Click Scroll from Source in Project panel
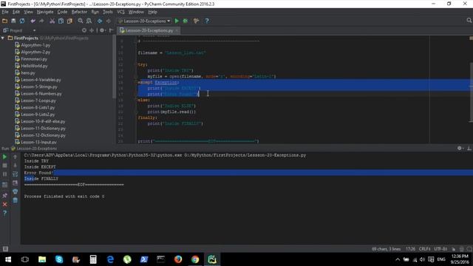The width and height of the screenshot is (473, 266). pos(84,30)
